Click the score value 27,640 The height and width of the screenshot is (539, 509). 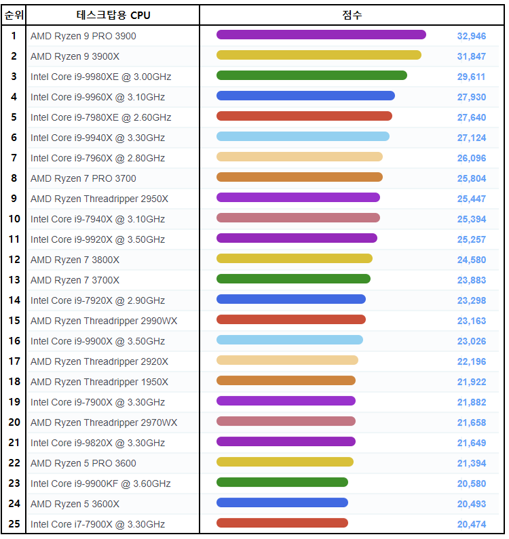472,117
